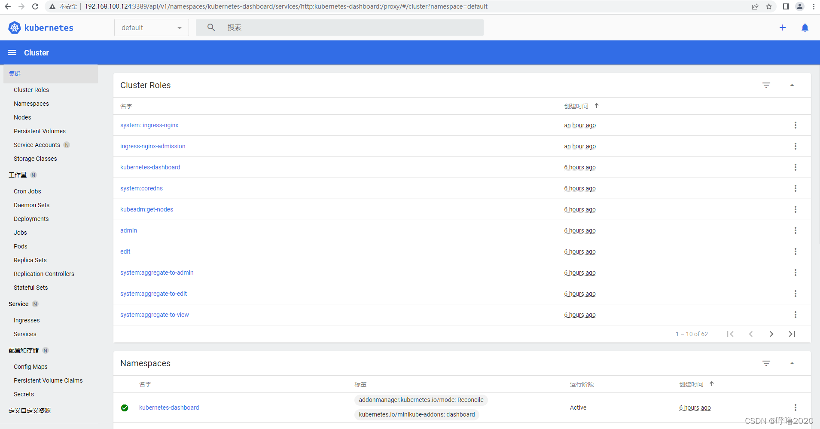Image resolution: width=820 pixels, height=429 pixels.
Task: Sort Namespaces by creation time arrow
Action: tap(712, 384)
